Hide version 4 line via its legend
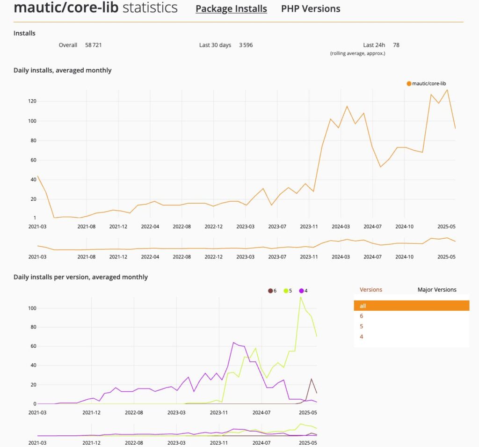The image size is (479, 447). (300, 291)
